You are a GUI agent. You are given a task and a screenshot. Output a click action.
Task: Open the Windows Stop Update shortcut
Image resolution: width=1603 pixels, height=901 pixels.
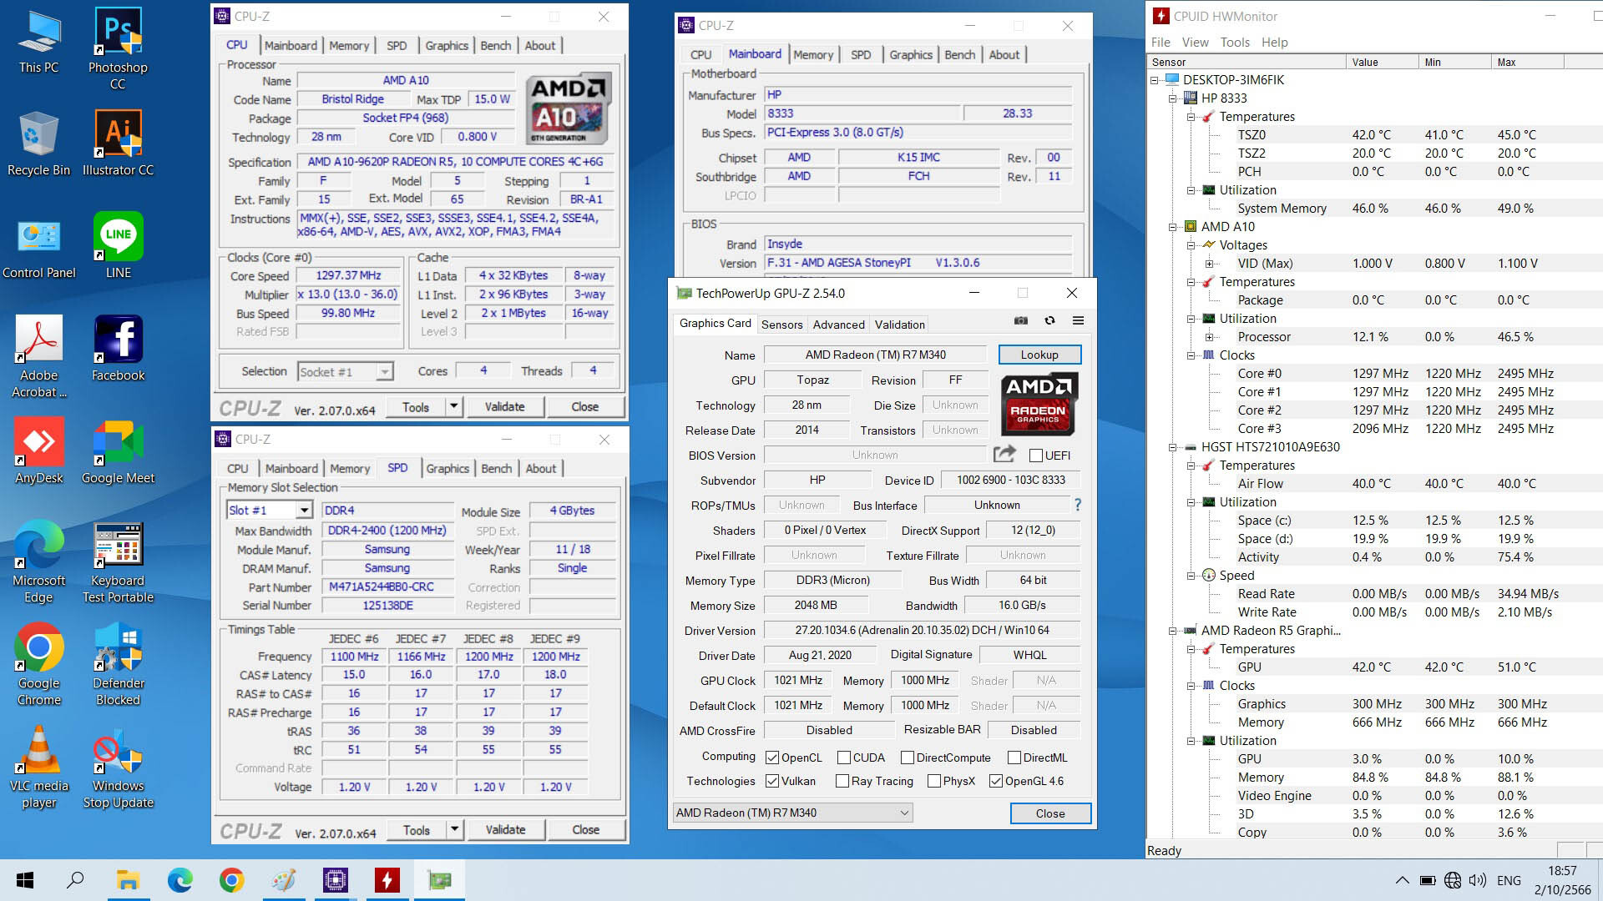pyautogui.click(x=118, y=768)
